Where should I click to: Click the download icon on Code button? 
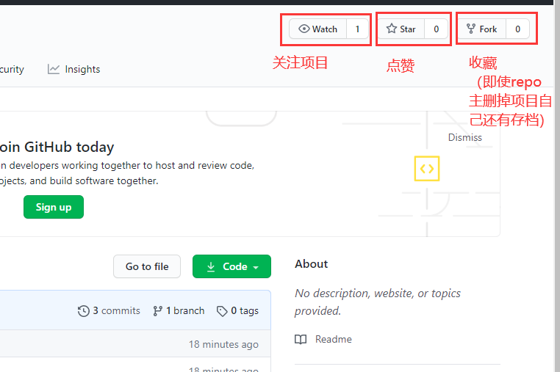click(x=211, y=267)
